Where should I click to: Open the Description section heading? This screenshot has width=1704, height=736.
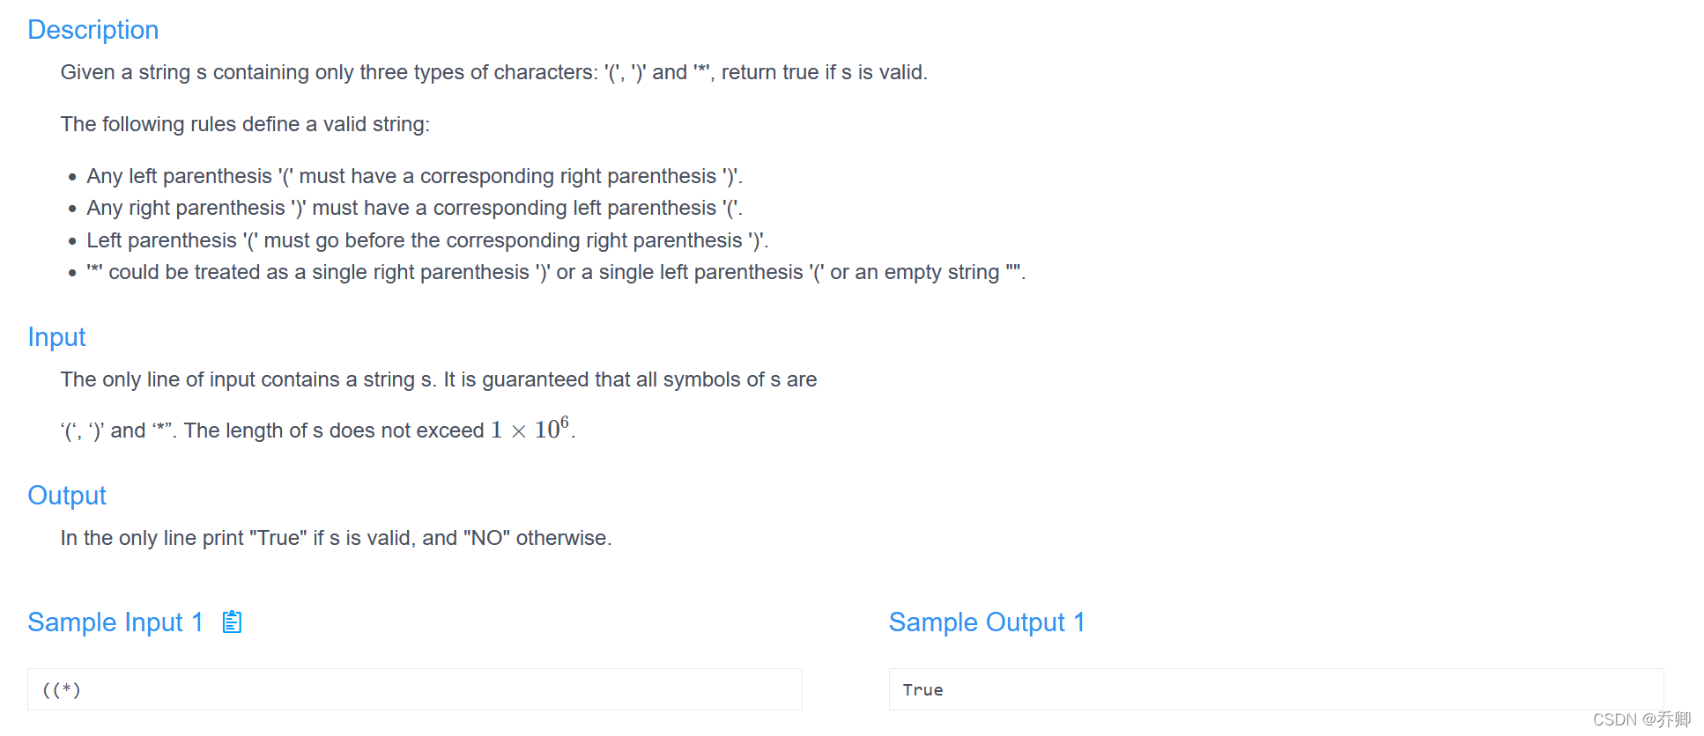pyautogui.click(x=93, y=29)
